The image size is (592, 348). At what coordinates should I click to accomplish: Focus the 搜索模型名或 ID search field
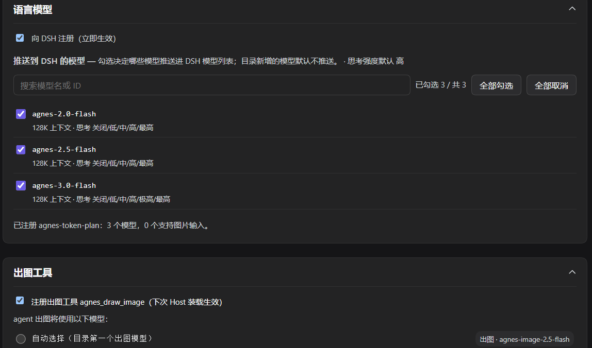[212, 85]
